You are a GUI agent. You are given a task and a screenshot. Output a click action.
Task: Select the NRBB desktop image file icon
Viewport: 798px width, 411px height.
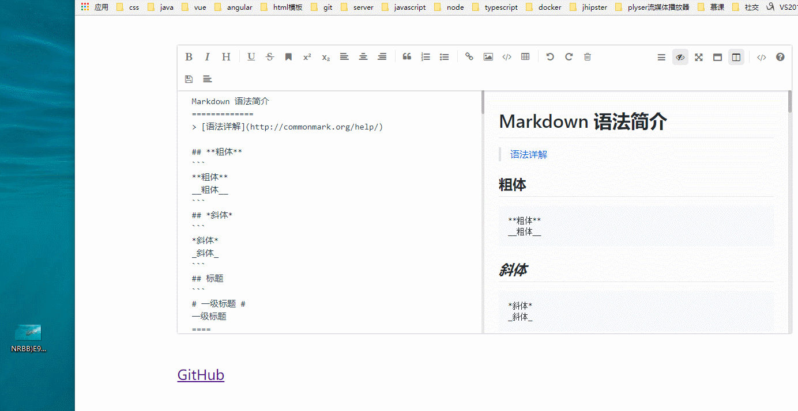[x=28, y=338]
